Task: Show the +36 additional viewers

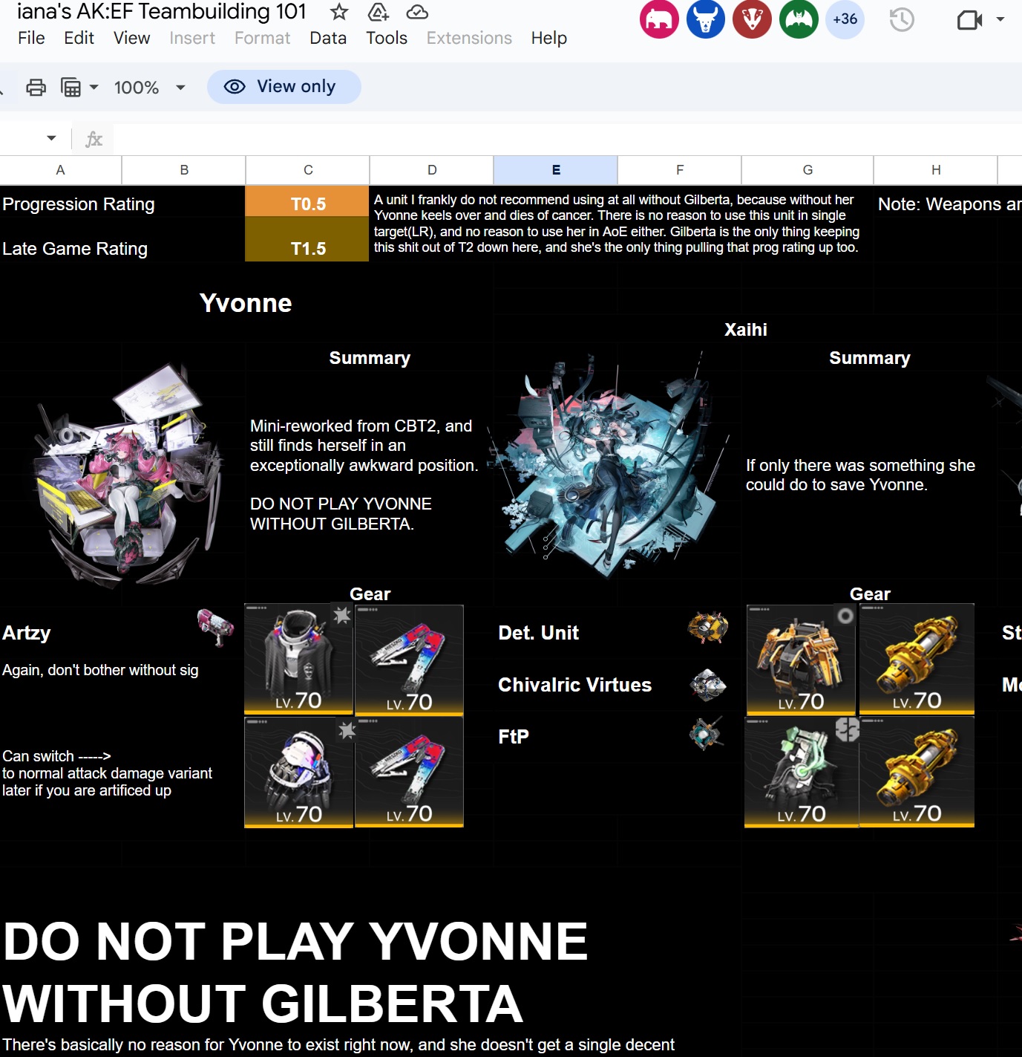Action: (845, 19)
